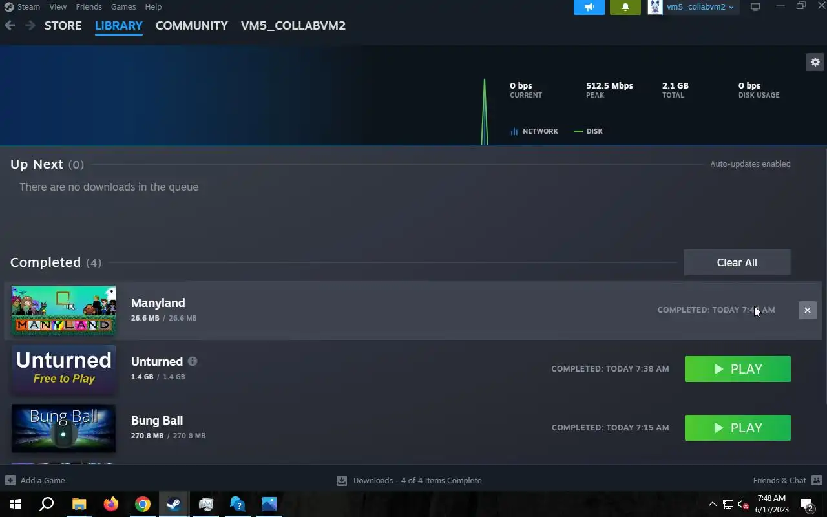Image resolution: width=827 pixels, height=517 pixels.
Task: Click Add a Game
Action: (36, 480)
